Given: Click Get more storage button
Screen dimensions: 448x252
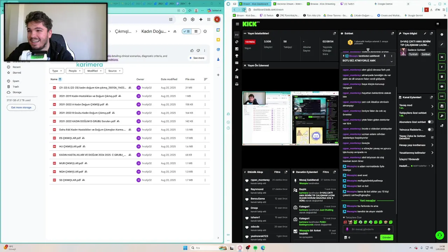Looking at the screenshot, I should 21,107.
